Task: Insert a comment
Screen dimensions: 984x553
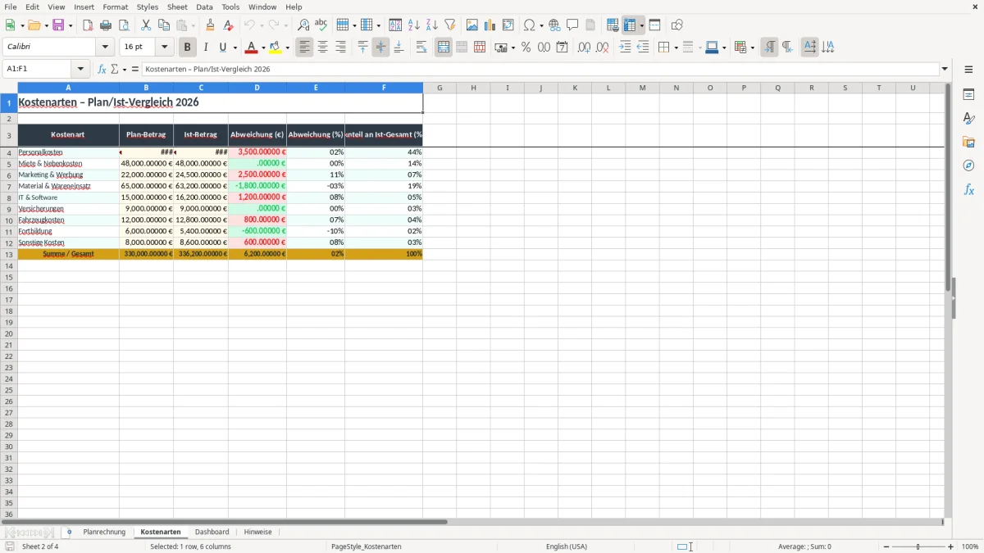Action: 572,25
